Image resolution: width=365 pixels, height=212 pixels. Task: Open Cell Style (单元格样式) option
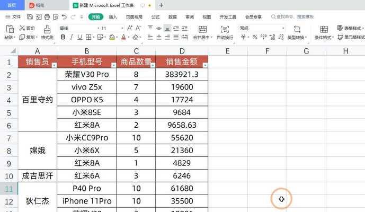pyautogui.click(x=351, y=37)
